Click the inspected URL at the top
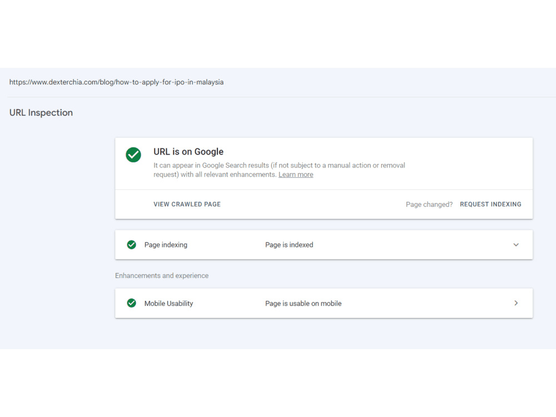 pos(116,82)
